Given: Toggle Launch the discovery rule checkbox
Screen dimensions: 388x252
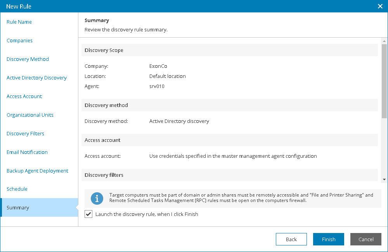Looking at the screenshot, I should pos(88,214).
